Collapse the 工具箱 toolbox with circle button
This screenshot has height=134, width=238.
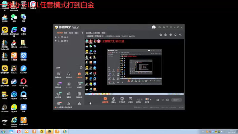[81, 68]
